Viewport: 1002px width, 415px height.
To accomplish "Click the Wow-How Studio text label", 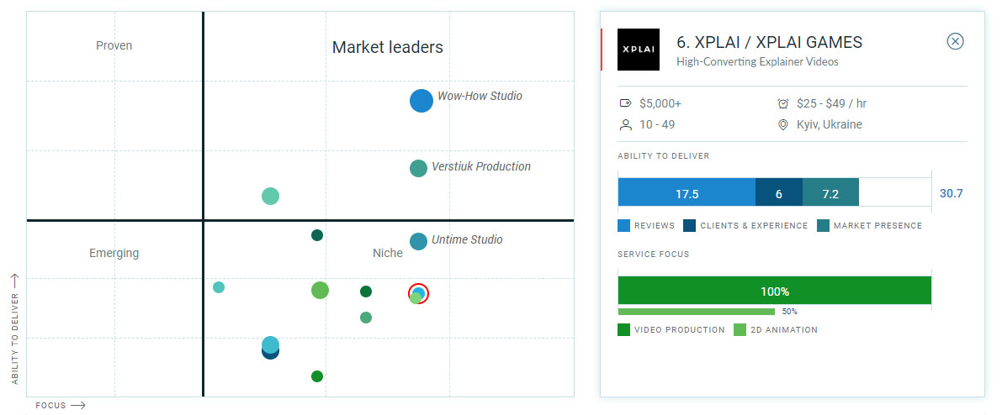I will [480, 96].
